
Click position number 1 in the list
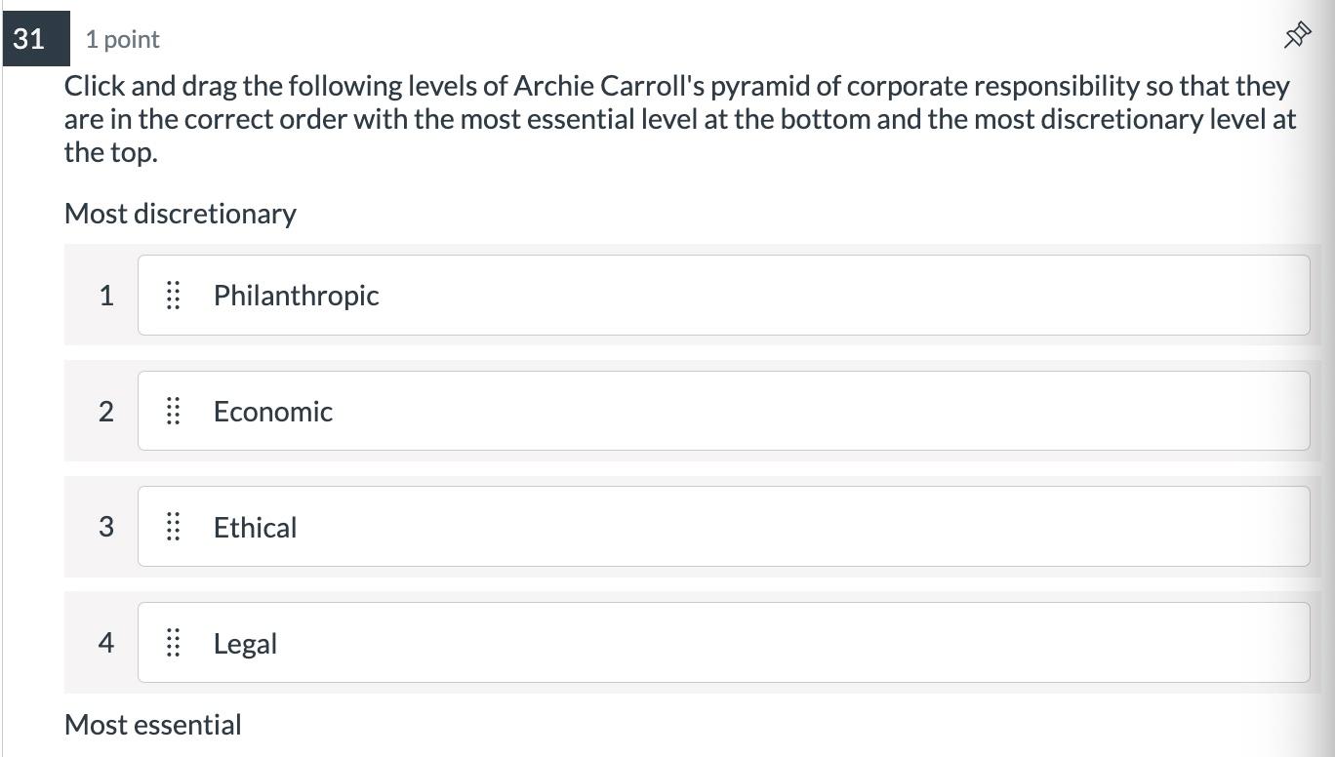point(107,296)
